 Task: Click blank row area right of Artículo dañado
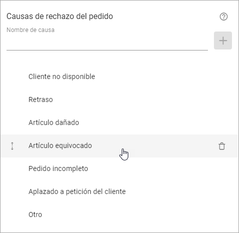(159, 122)
